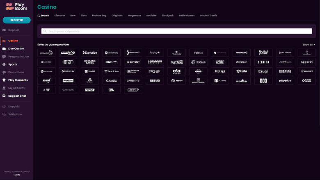The height and width of the screenshot is (180, 320).
Task: Switch to the Discover tab
Action: click(59, 16)
